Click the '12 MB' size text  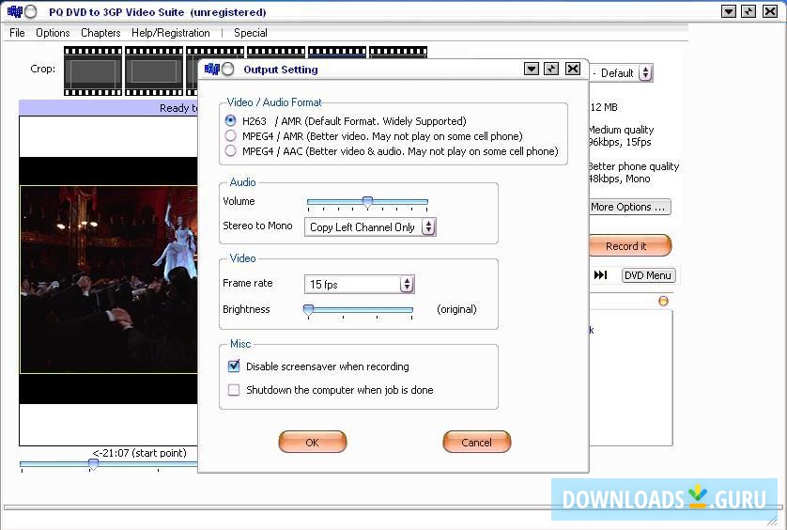[x=604, y=107]
